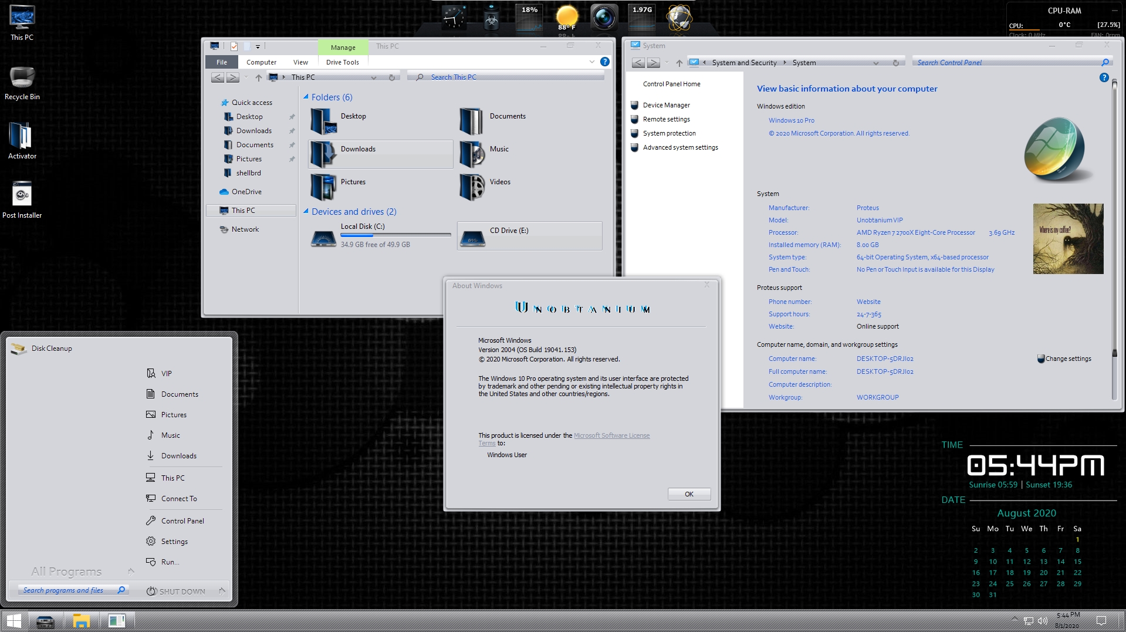Click the weather sun gadget icon
1126x632 pixels.
[567, 16]
